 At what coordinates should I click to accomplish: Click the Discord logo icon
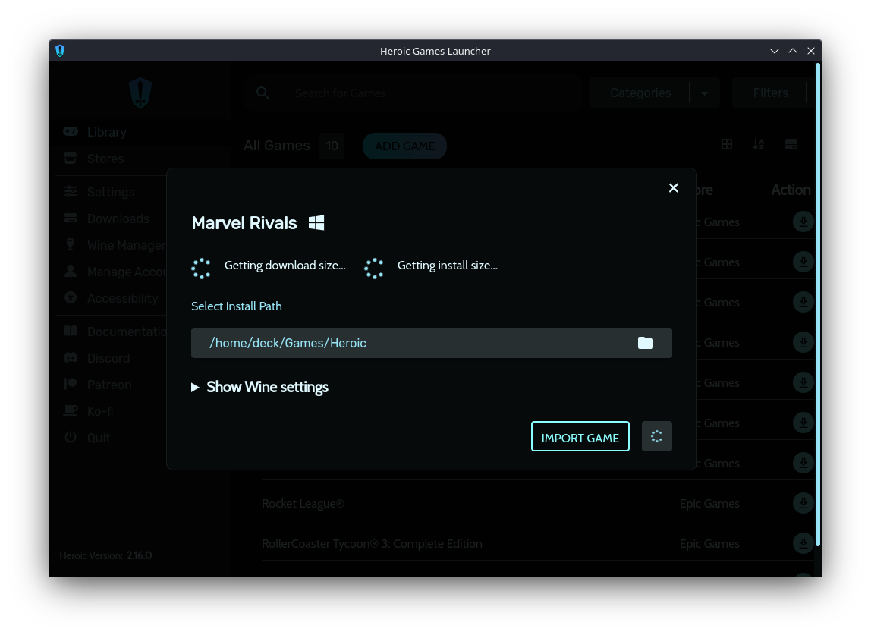pos(71,358)
